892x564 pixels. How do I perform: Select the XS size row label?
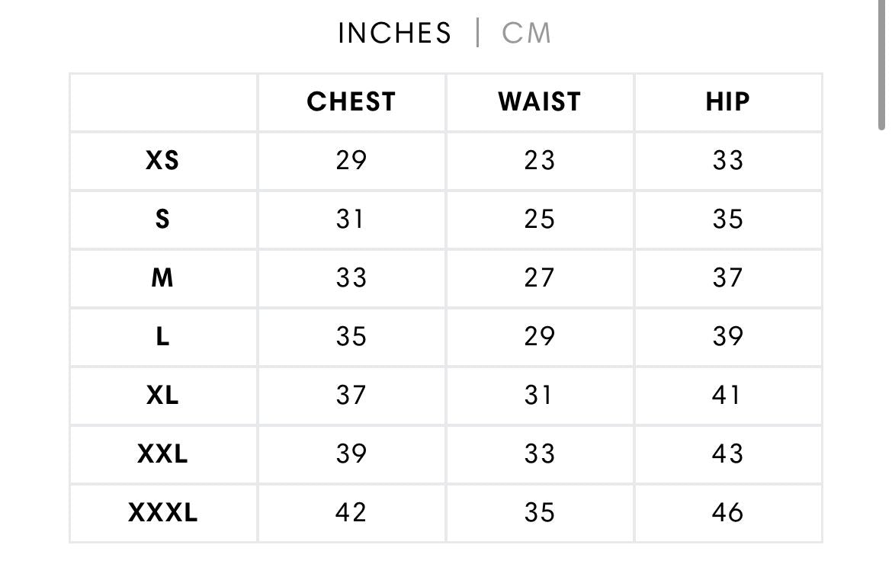coord(162,160)
